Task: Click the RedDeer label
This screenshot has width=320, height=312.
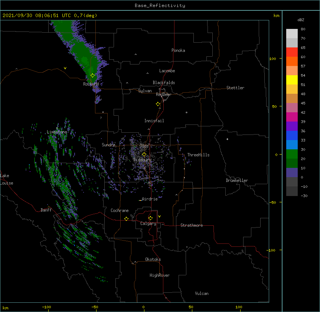Action: pos(163,94)
